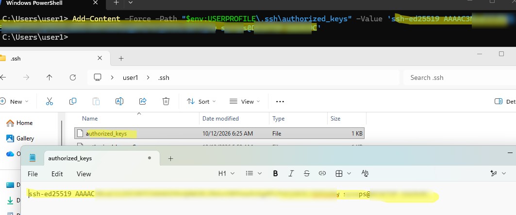Add a new tab in Notepad
The width and height of the screenshot is (516, 215).
coord(170,158)
